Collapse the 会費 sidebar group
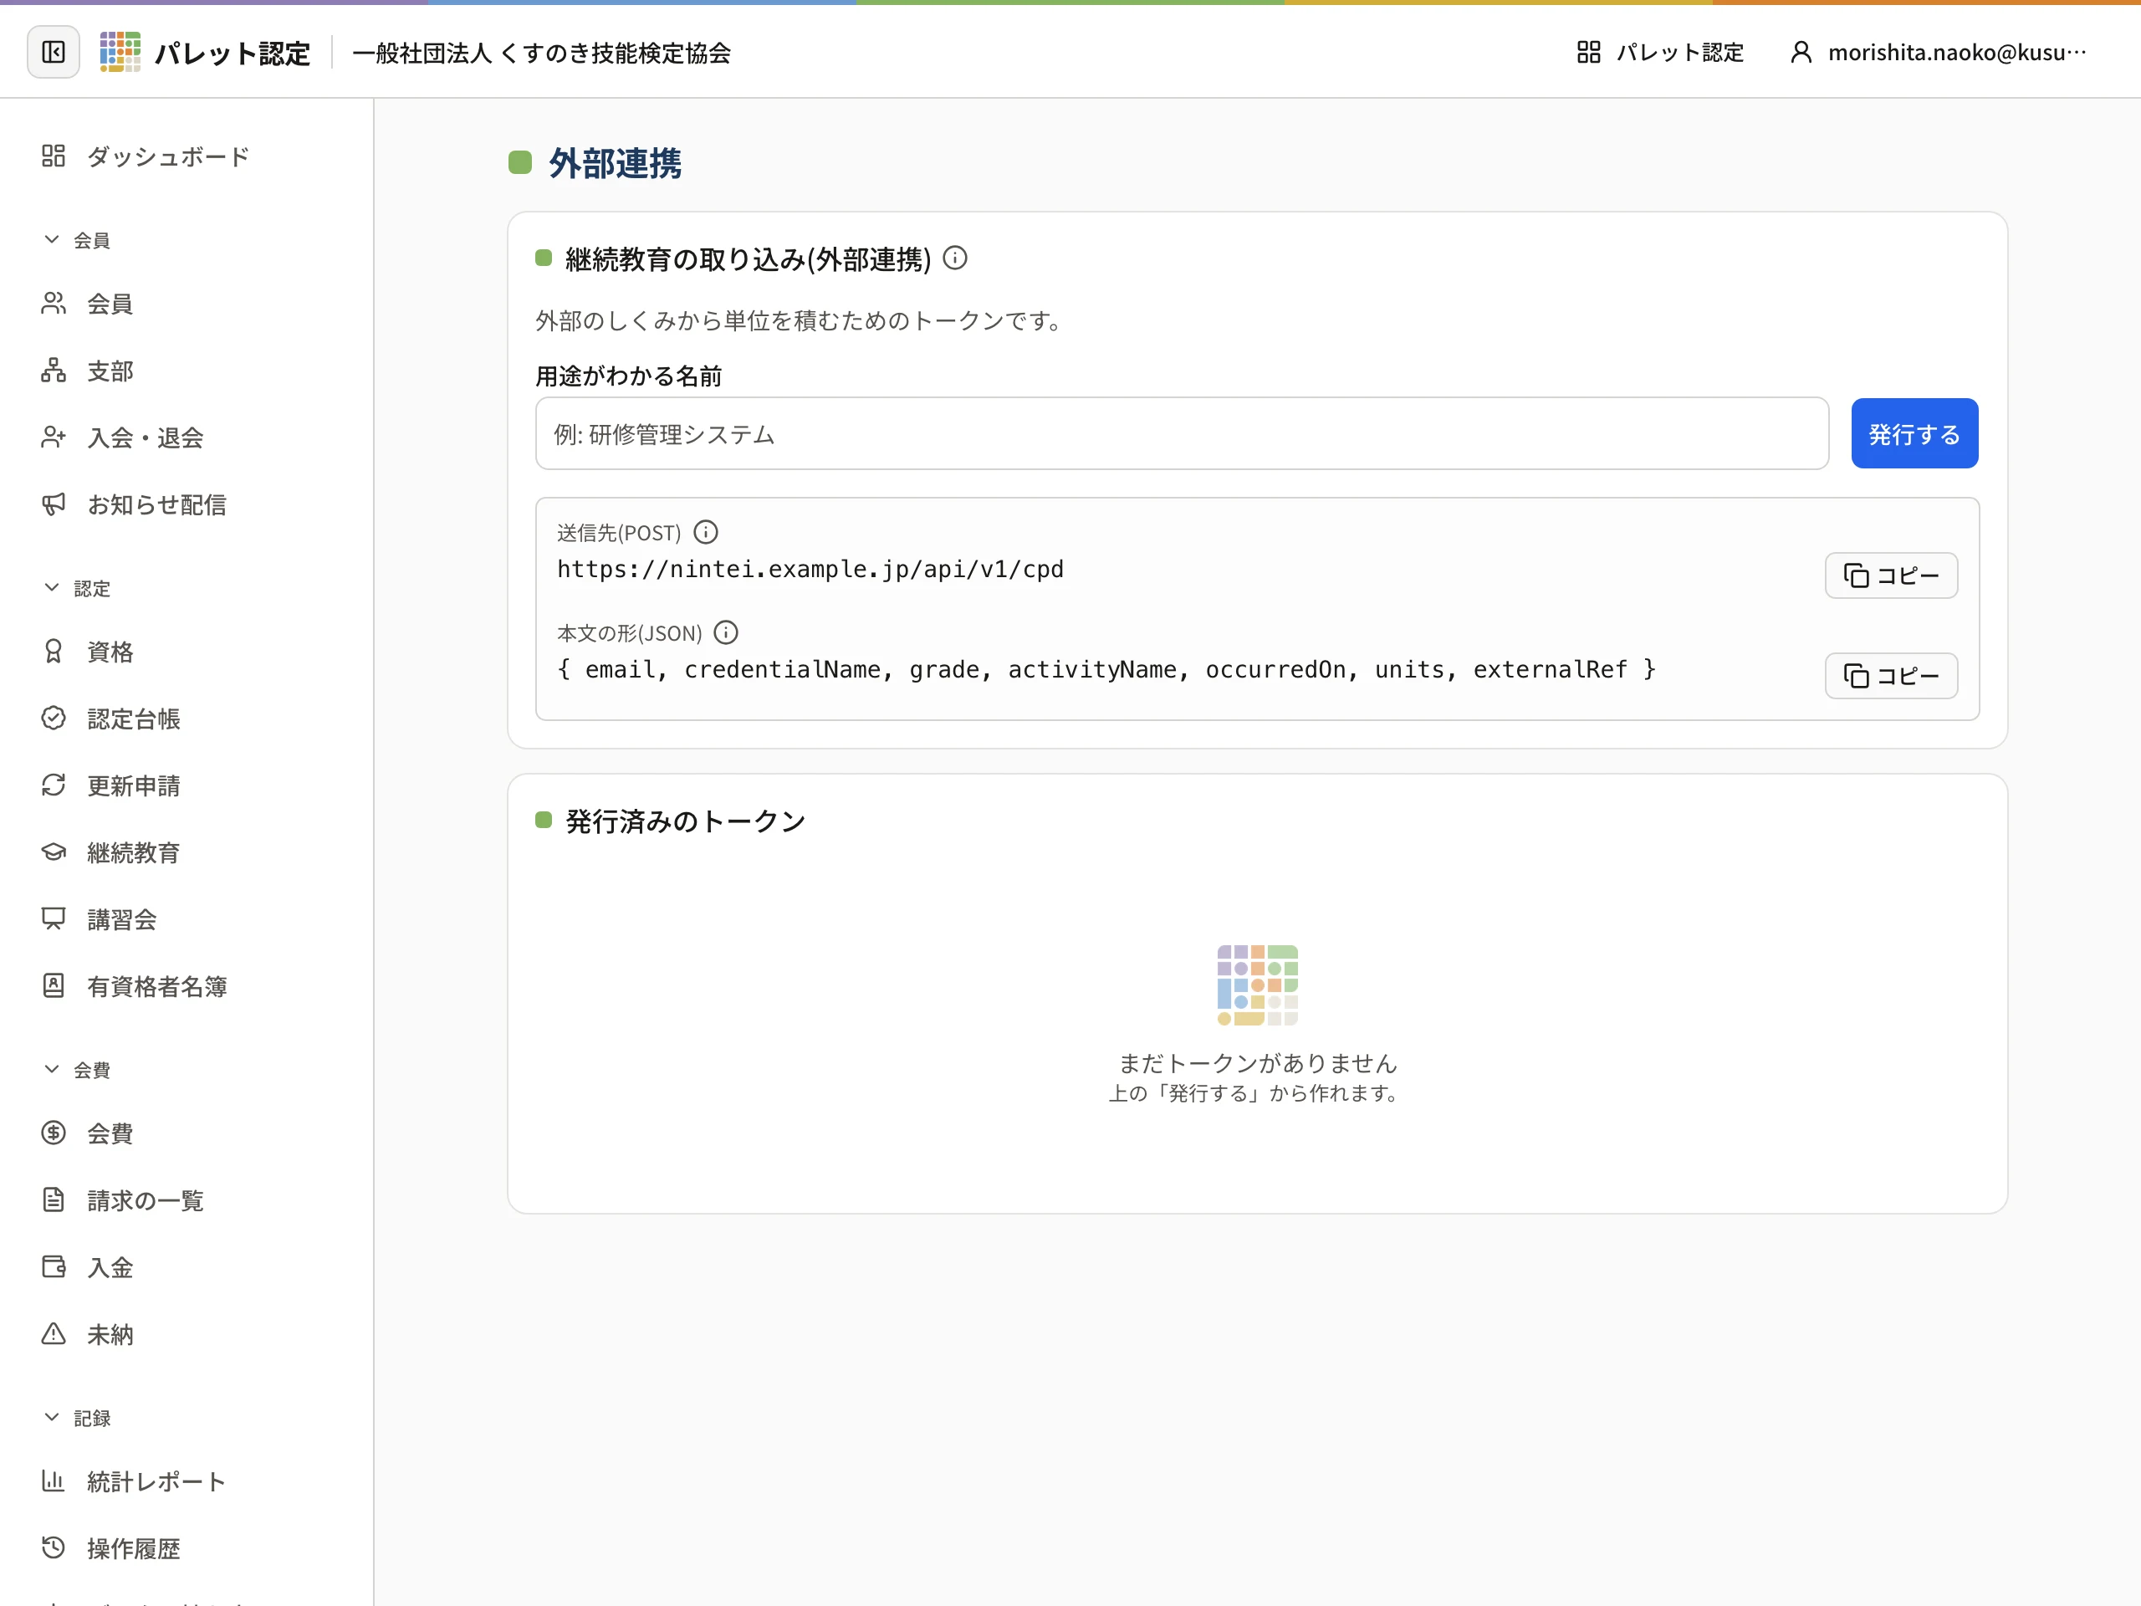 pos(78,1069)
